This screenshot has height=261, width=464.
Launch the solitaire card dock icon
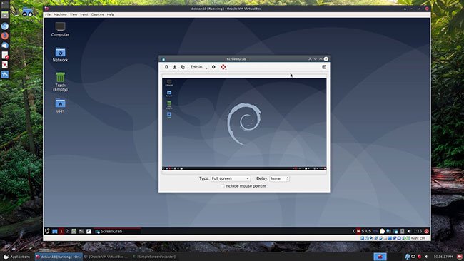point(5,65)
